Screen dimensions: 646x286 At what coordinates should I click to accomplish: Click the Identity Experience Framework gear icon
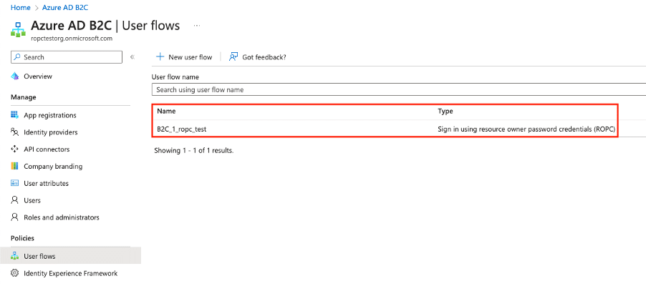15,273
